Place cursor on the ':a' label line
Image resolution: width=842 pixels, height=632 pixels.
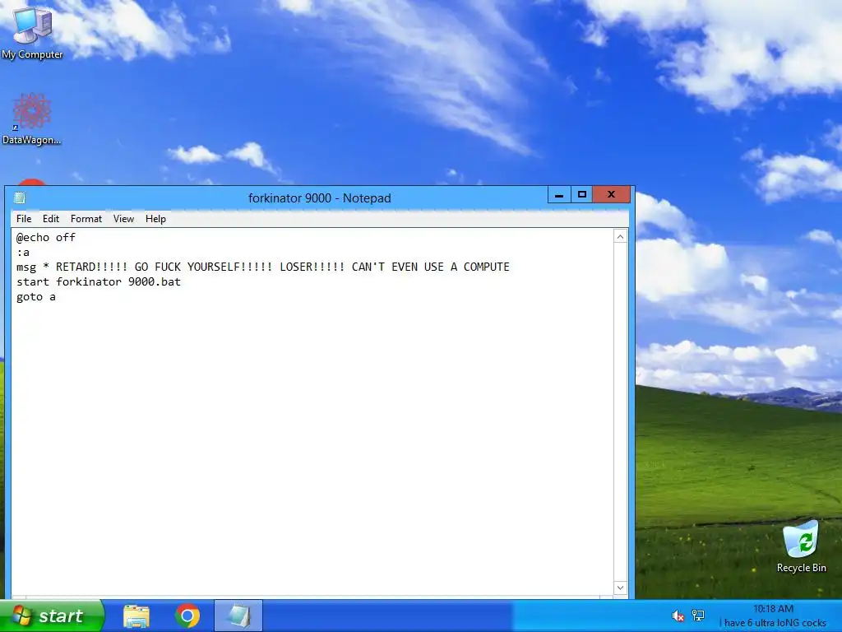click(x=23, y=253)
